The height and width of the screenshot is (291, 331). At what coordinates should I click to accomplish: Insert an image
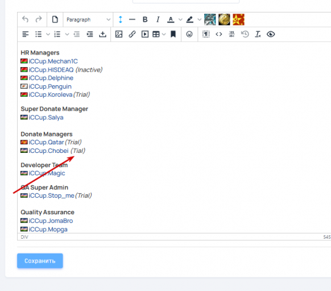(119, 34)
